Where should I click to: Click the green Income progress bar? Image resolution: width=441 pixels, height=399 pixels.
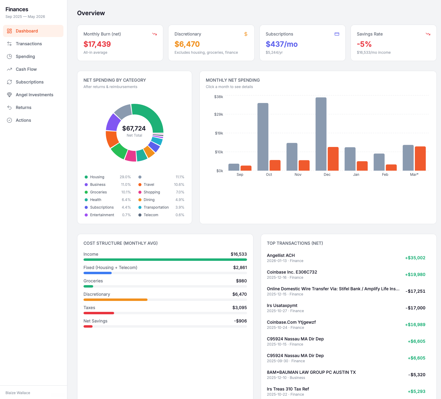pos(165,260)
